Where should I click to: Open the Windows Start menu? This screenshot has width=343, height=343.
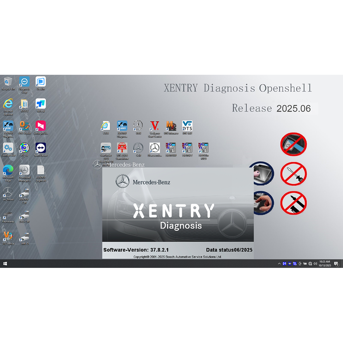pos(5,263)
